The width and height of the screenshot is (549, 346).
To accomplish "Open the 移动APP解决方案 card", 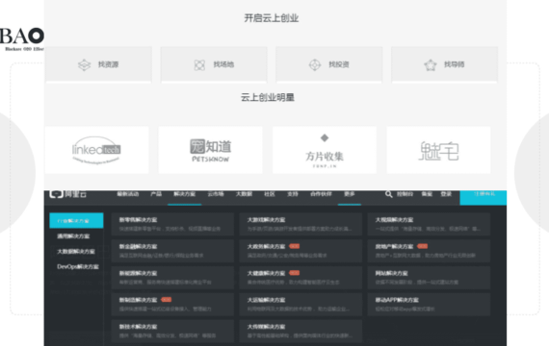I will [x=429, y=304].
